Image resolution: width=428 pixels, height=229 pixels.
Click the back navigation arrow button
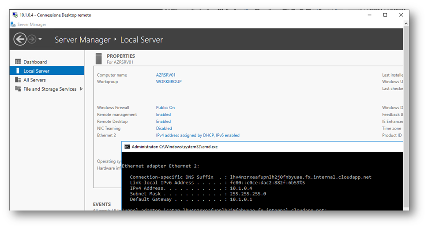[x=20, y=40]
